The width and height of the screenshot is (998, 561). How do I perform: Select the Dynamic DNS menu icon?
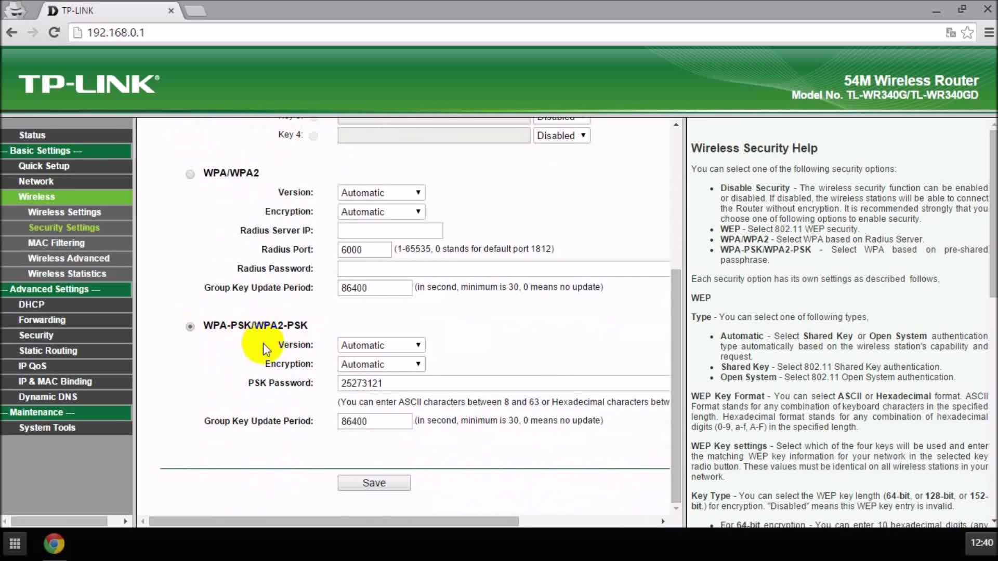[x=48, y=396]
